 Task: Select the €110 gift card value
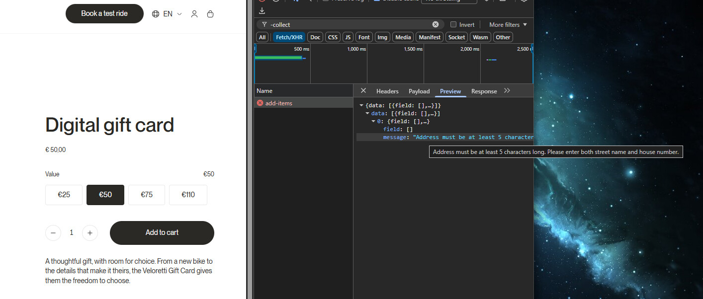tap(188, 195)
